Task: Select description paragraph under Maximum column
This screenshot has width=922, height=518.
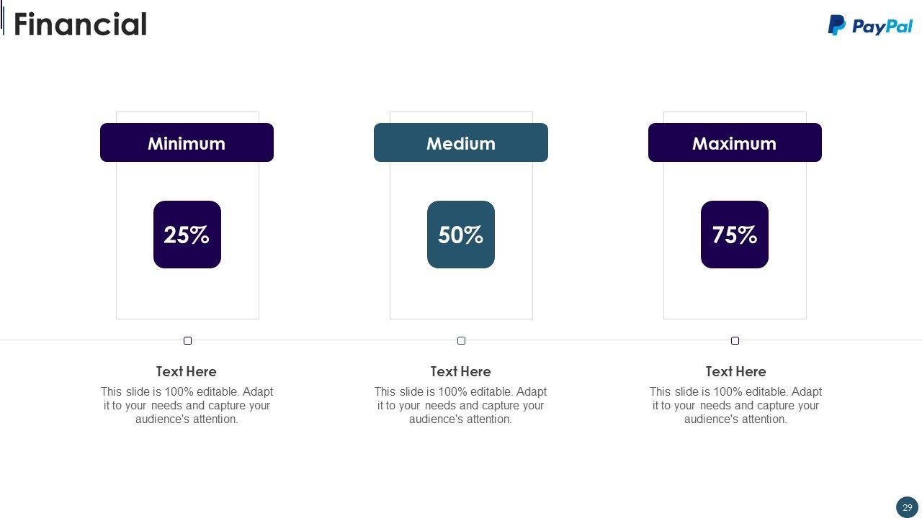Action: click(735, 405)
